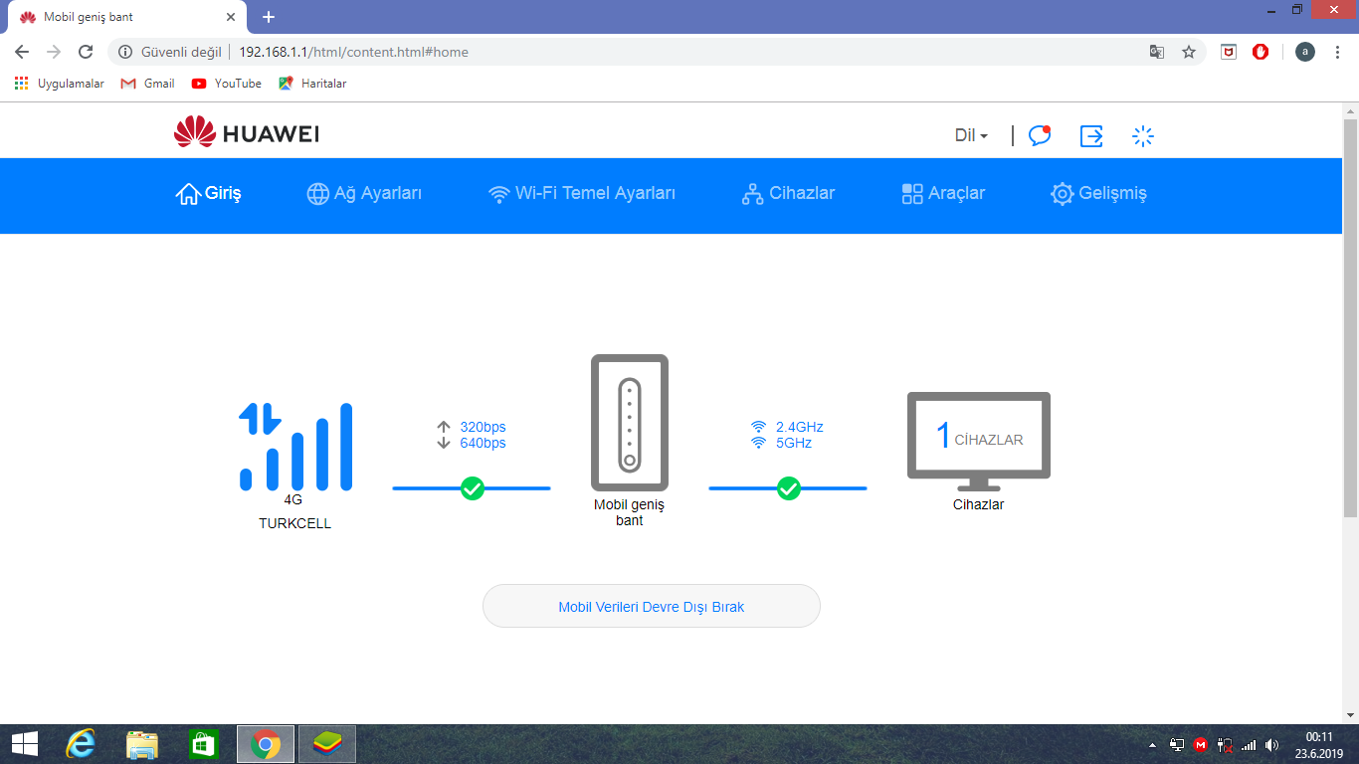Open the Ağ Ayarları tab
Viewport: 1359px width, 764px height.
click(364, 194)
